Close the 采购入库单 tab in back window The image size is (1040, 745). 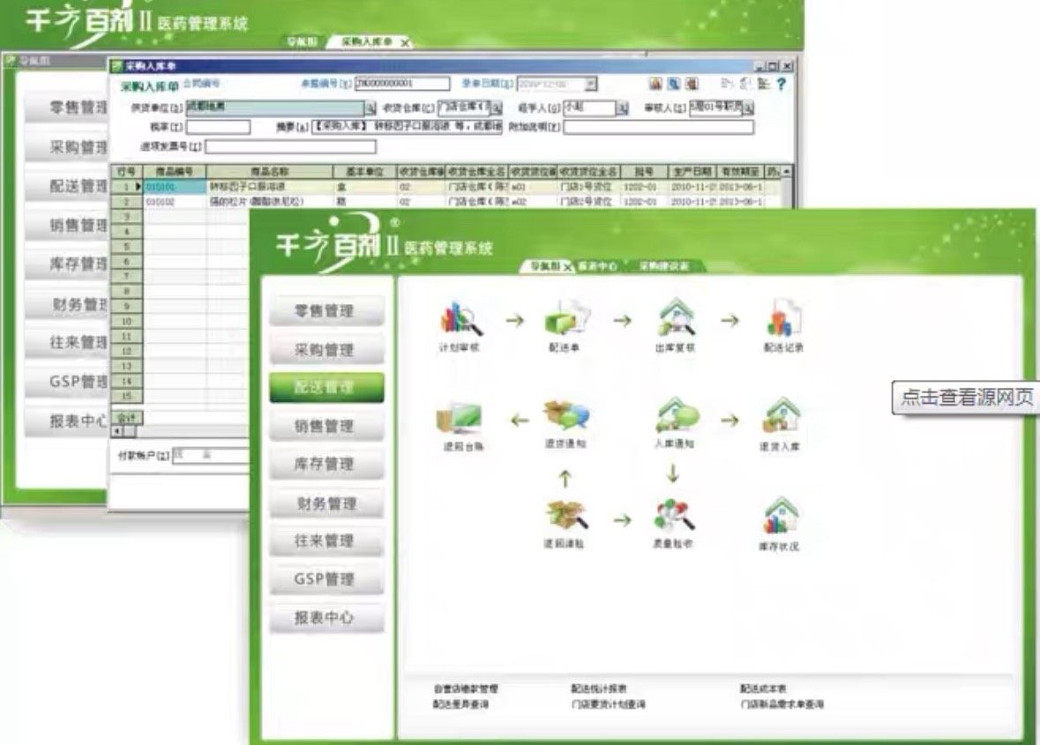pos(405,43)
